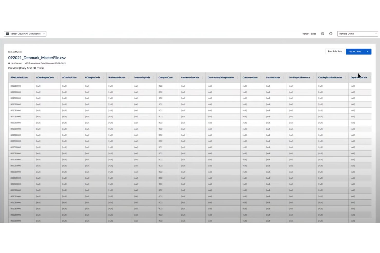Sort the CompanyCode column using its arrows
Image resolution: width=380 pixels, height=253 pixels.
click(176, 77)
